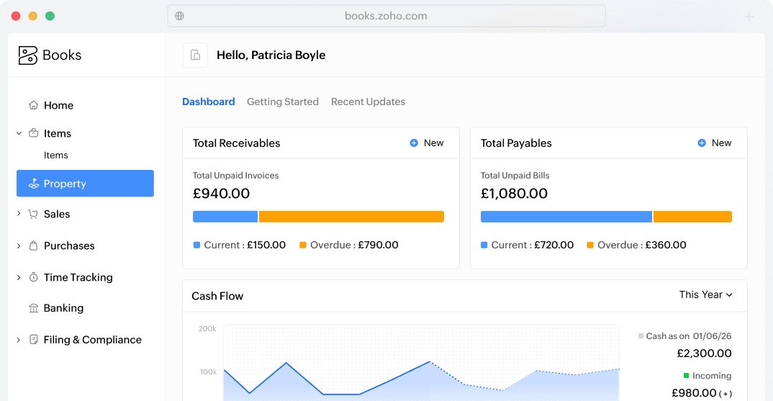Open the Banking module
The height and width of the screenshot is (401, 773).
point(63,308)
